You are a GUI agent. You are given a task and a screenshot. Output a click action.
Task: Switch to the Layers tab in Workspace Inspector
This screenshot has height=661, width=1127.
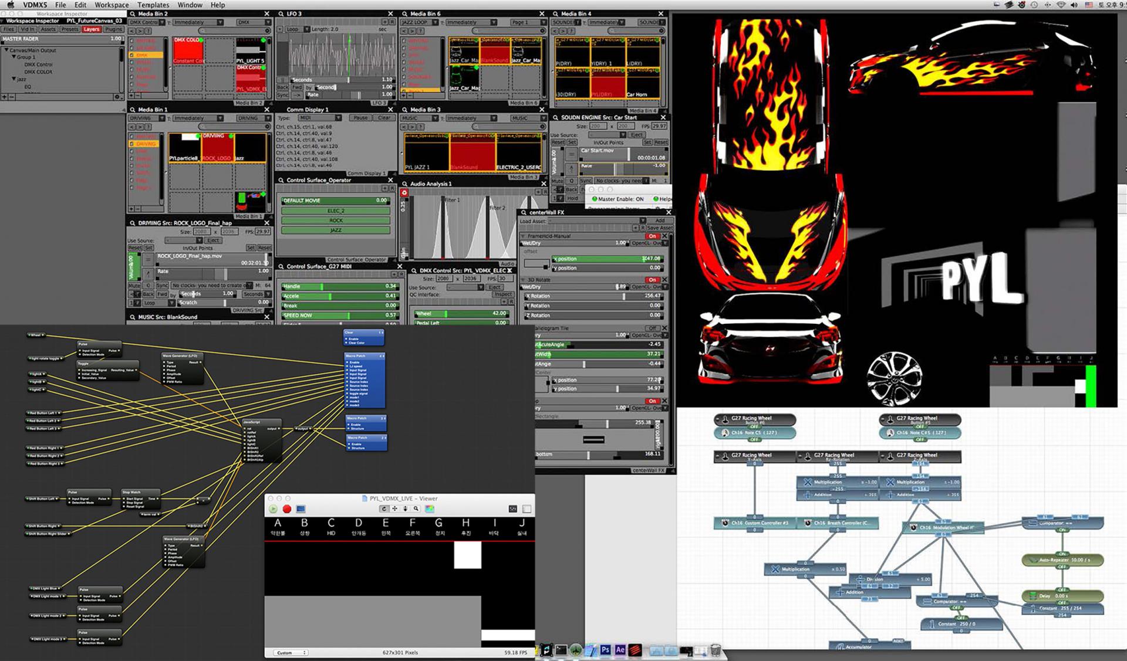click(91, 29)
